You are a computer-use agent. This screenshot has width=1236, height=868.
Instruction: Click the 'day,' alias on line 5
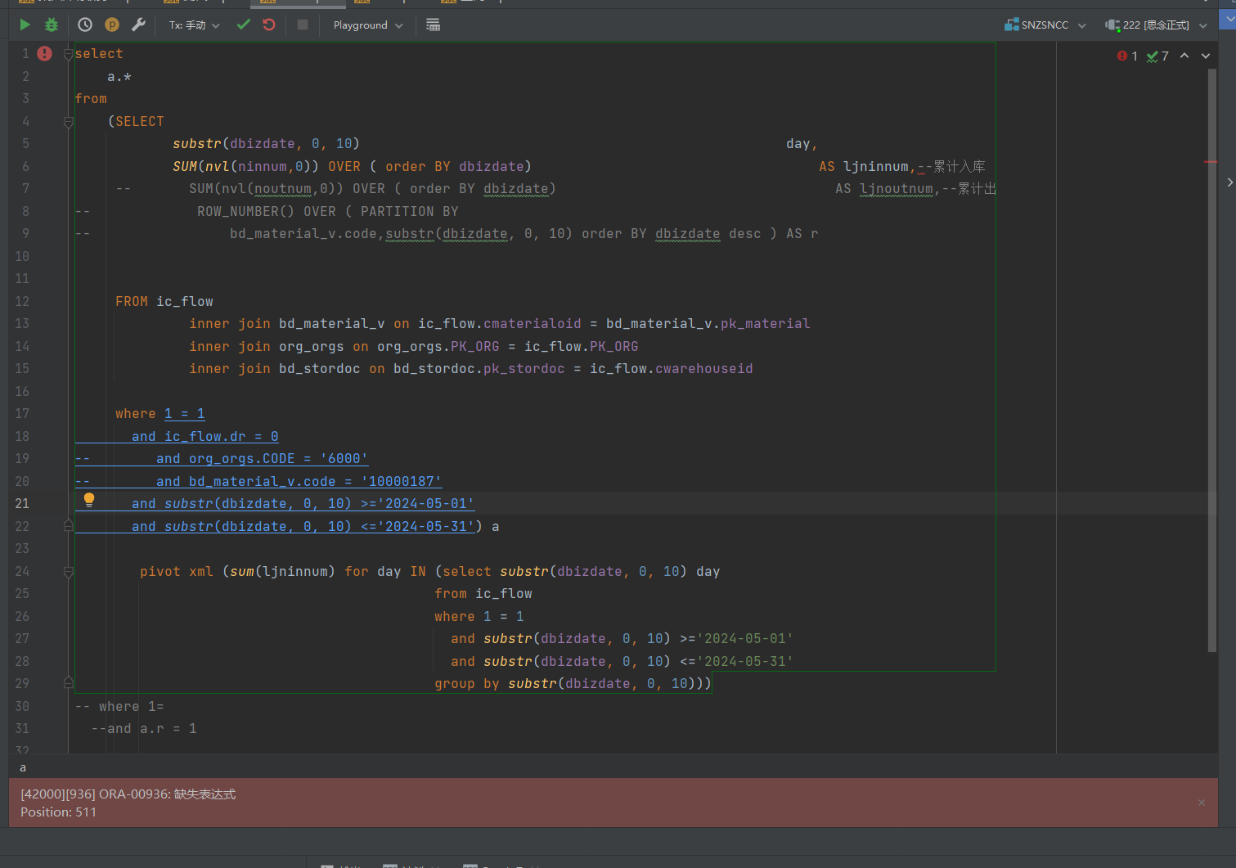tap(802, 144)
